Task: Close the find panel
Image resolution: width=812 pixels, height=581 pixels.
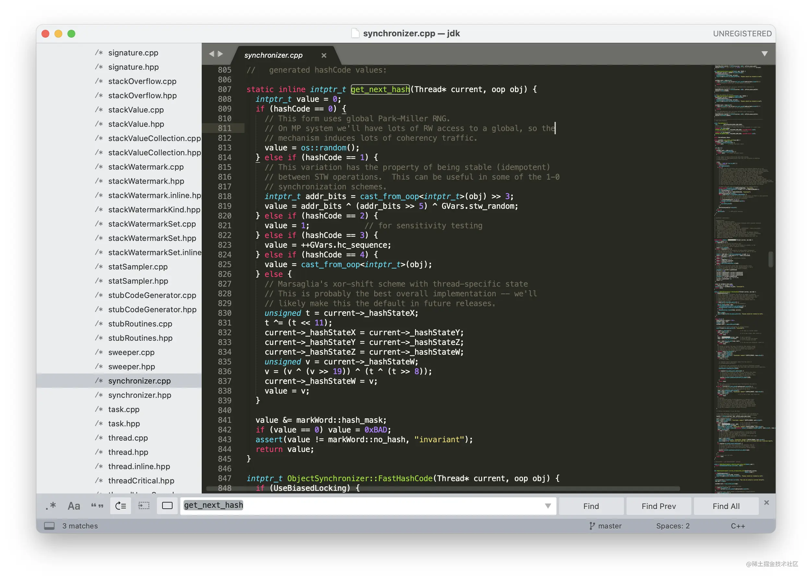Action: click(x=766, y=503)
